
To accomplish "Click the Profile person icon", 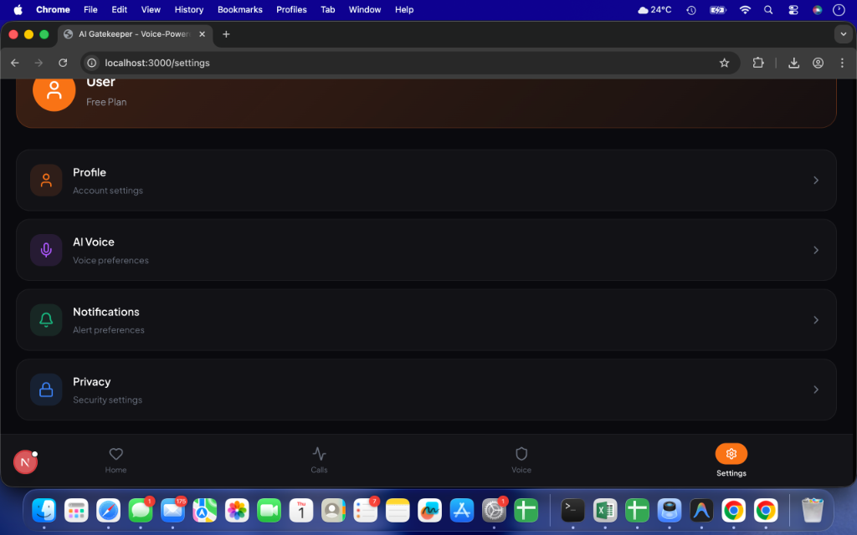I will (46, 180).
